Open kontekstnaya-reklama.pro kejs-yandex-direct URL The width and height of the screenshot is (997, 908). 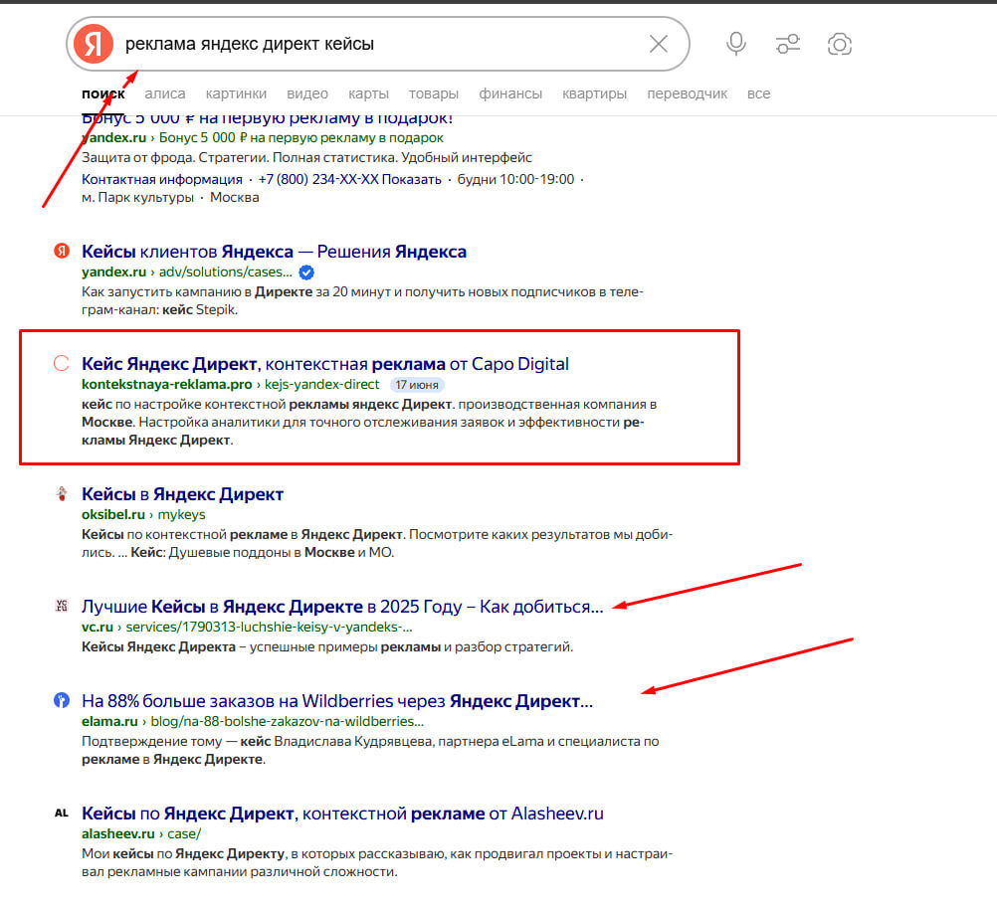point(230,385)
